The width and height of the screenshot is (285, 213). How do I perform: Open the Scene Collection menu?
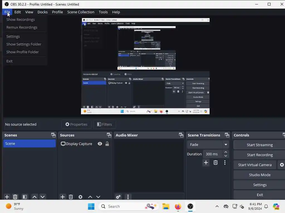[x=81, y=12]
